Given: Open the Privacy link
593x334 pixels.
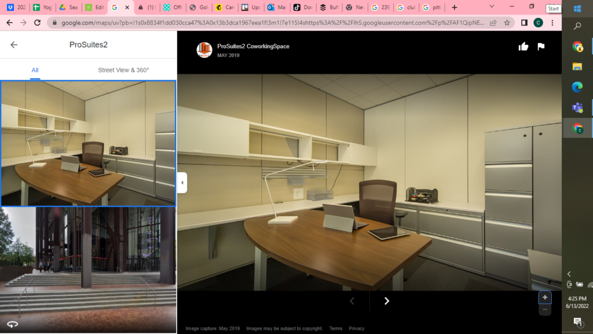Looking at the screenshot, I should coord(357,328).
